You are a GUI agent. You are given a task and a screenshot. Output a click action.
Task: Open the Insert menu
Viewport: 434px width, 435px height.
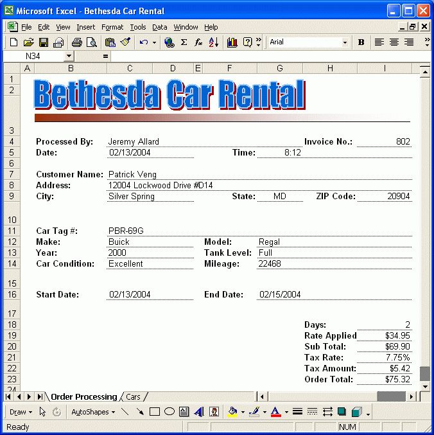click(85, 27)
